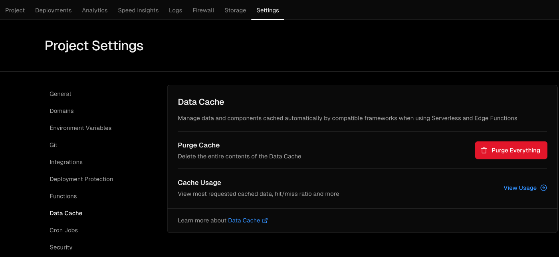Image resolution: width=559 pixels, height=257 pixels.
Task: Open the Git settings section
Action: (54, 145)
